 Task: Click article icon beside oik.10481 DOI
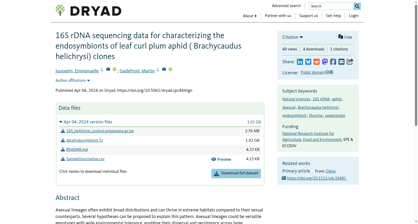click(284, 178)
